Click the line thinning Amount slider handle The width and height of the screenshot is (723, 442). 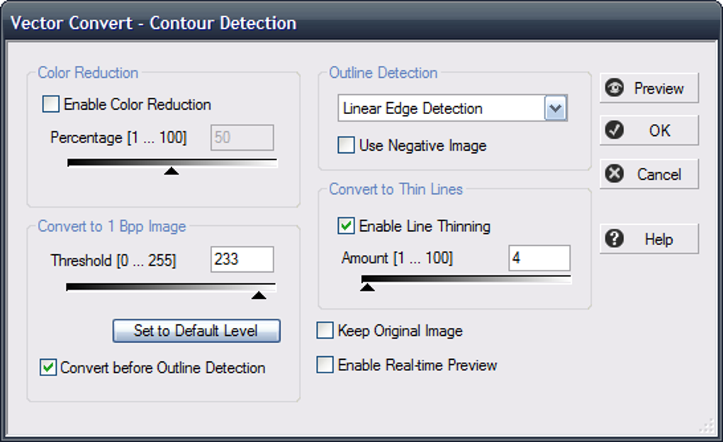click(367, 287)
